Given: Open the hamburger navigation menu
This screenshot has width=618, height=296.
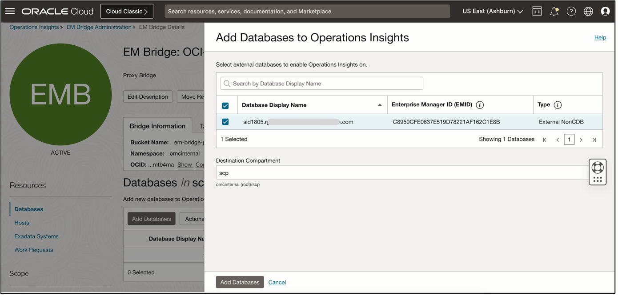Looking at the screenshot, I should tap(10, 11).
